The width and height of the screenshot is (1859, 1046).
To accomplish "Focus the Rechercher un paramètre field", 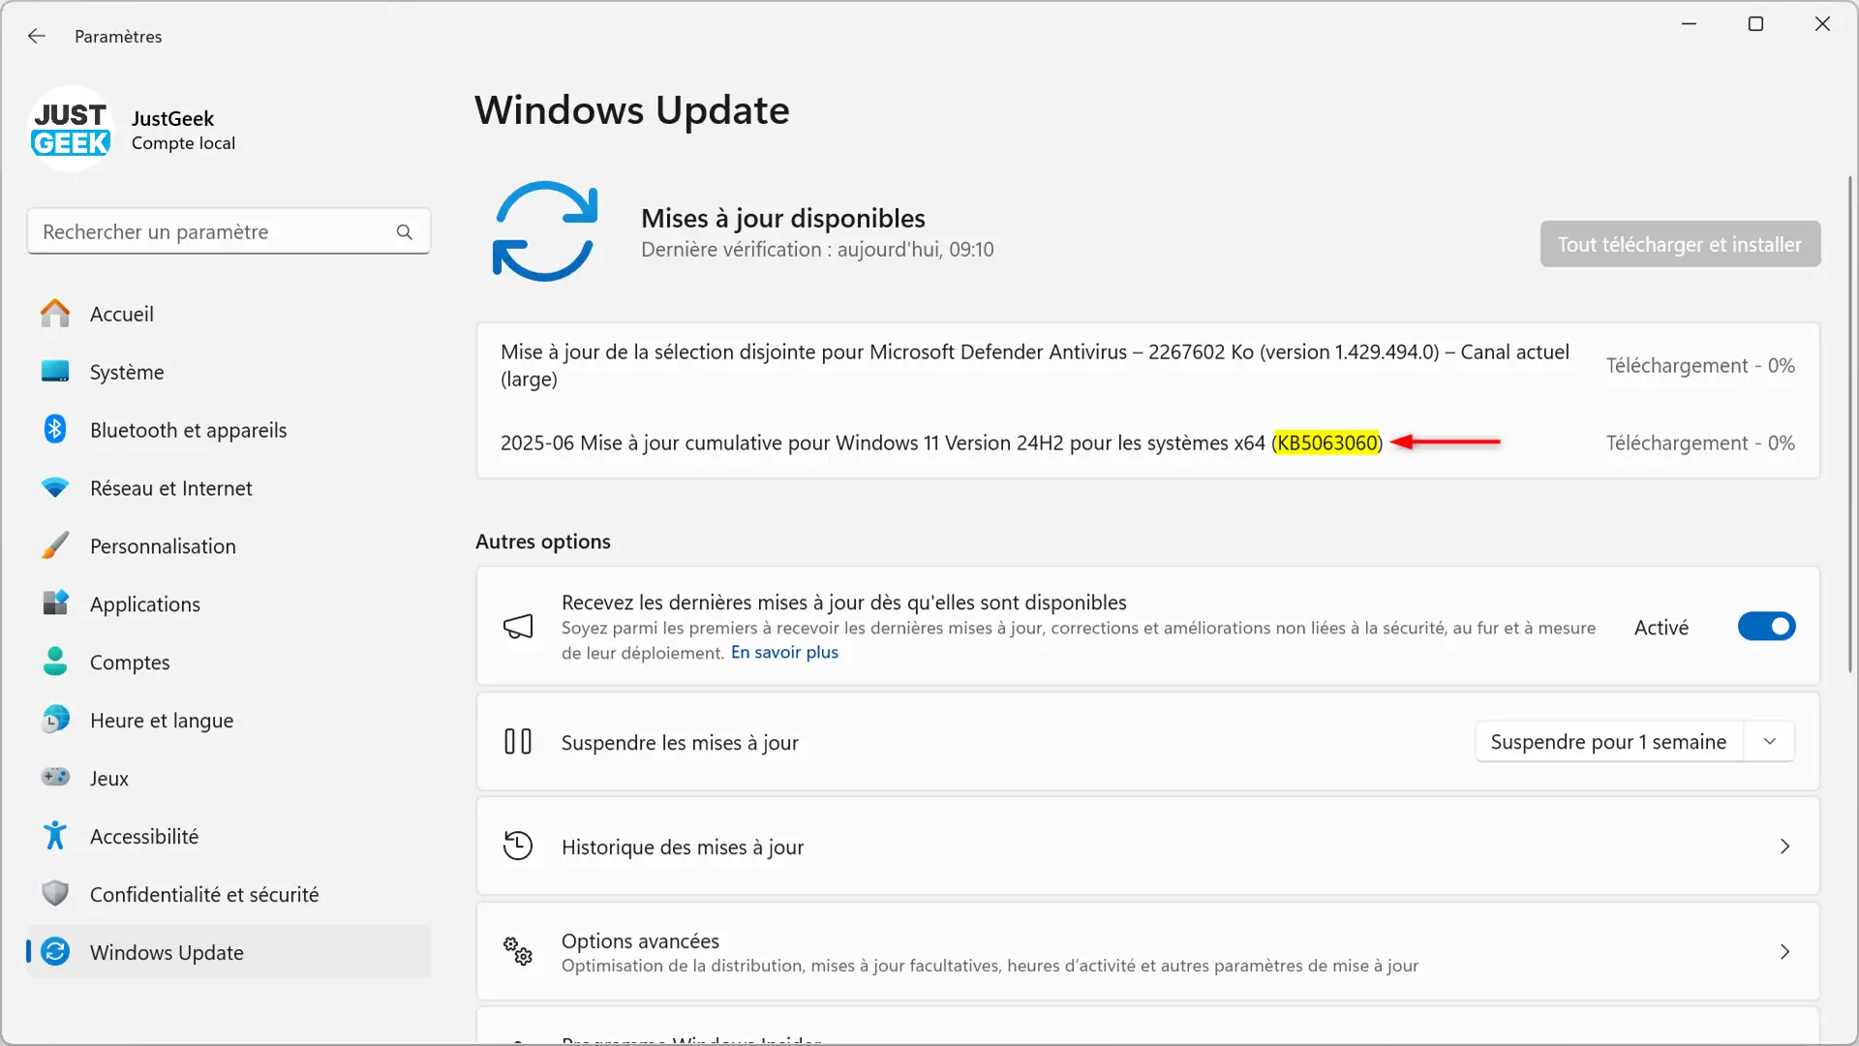I will 229,231.
